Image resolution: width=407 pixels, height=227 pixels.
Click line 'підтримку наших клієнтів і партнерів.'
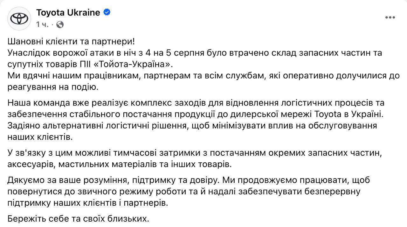[87, 203]
